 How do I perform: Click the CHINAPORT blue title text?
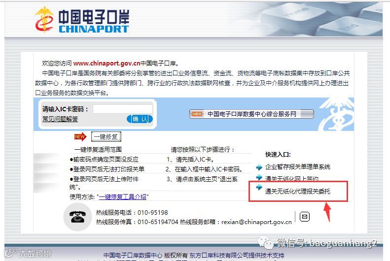[x=94, y=29]
